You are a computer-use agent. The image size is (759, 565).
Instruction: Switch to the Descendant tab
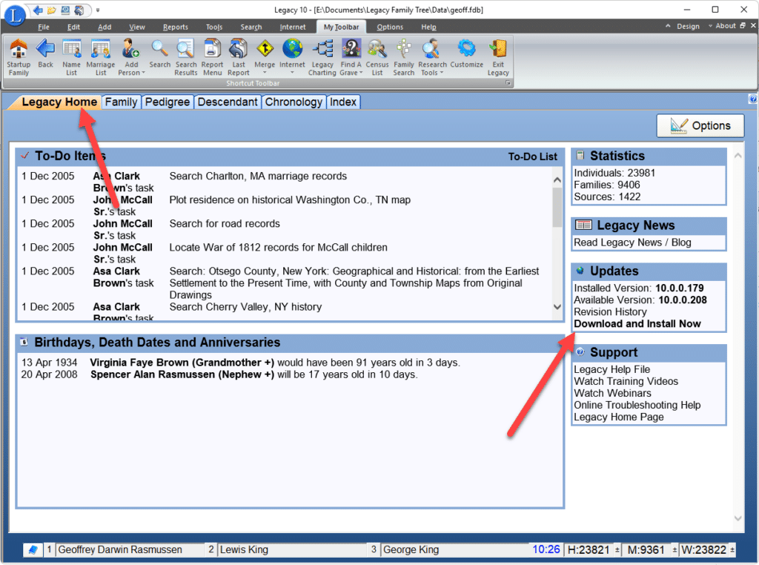228,102
